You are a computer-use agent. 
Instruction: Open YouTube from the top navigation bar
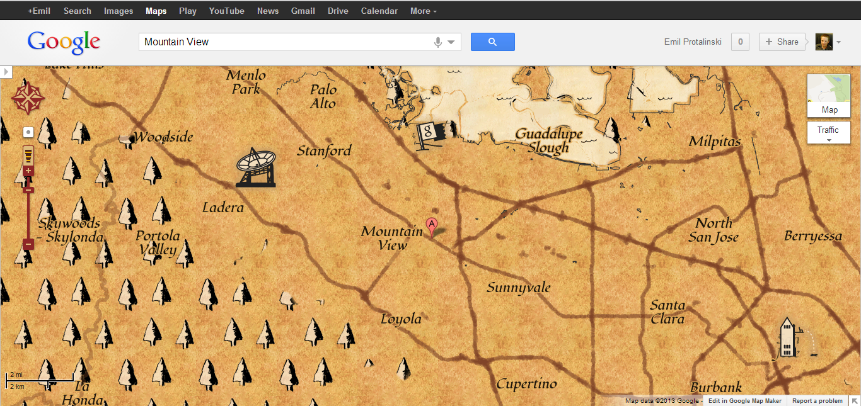226,11
